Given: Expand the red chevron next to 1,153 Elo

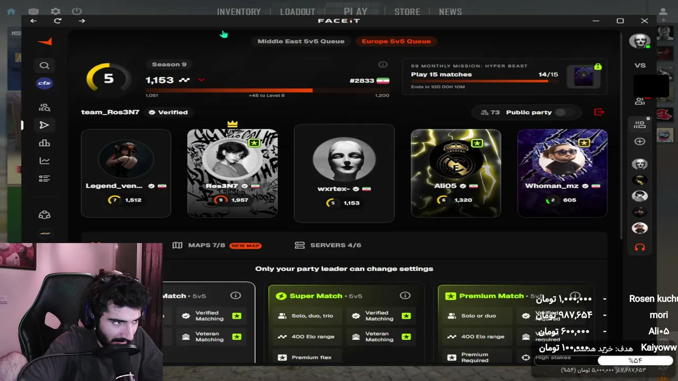Looking at the screenshot, I should coord(201,80).
